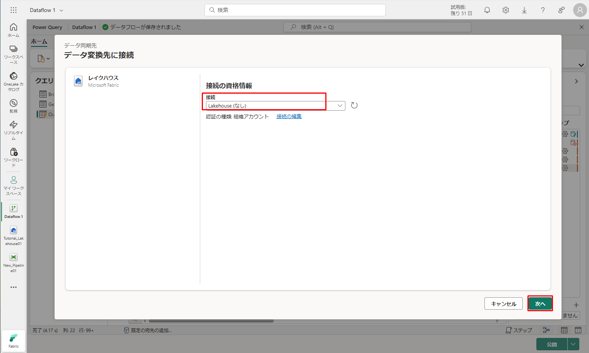Screen dimensions: 589x353
Task: Switch to diagram view in status bar
Action: (x=546, y=330)
